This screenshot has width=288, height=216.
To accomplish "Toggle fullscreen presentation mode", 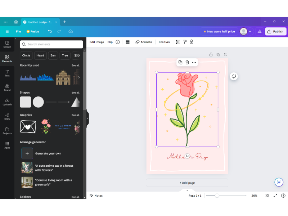I will pyautogui.click(x=275, y=195).
